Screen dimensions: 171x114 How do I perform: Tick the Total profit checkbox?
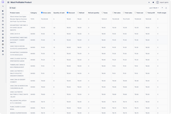pos(146,13)
